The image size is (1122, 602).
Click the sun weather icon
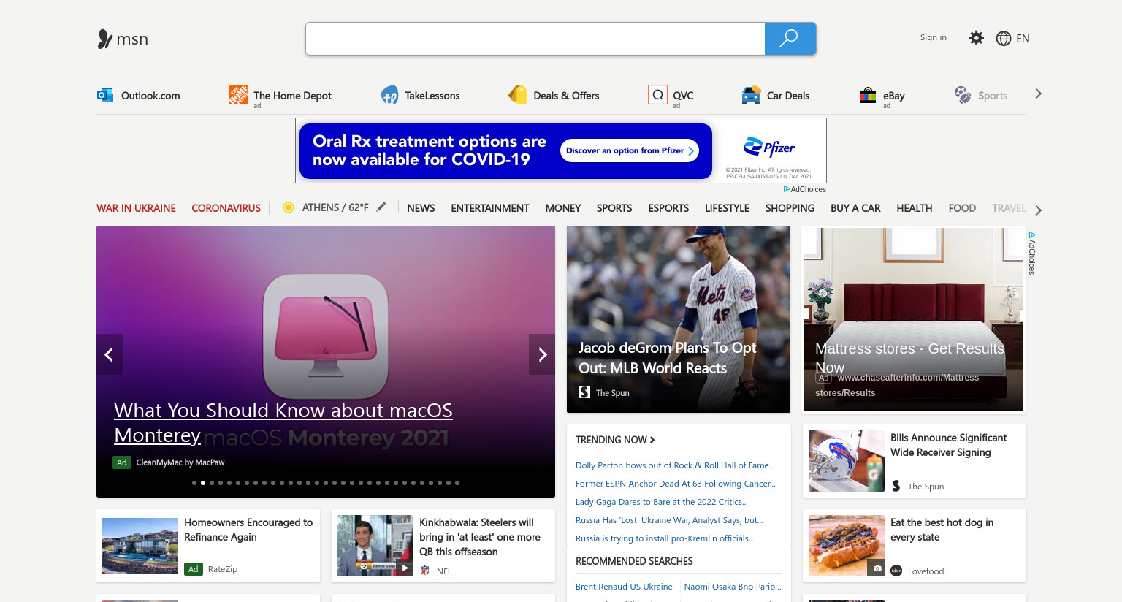click(289, 207)
